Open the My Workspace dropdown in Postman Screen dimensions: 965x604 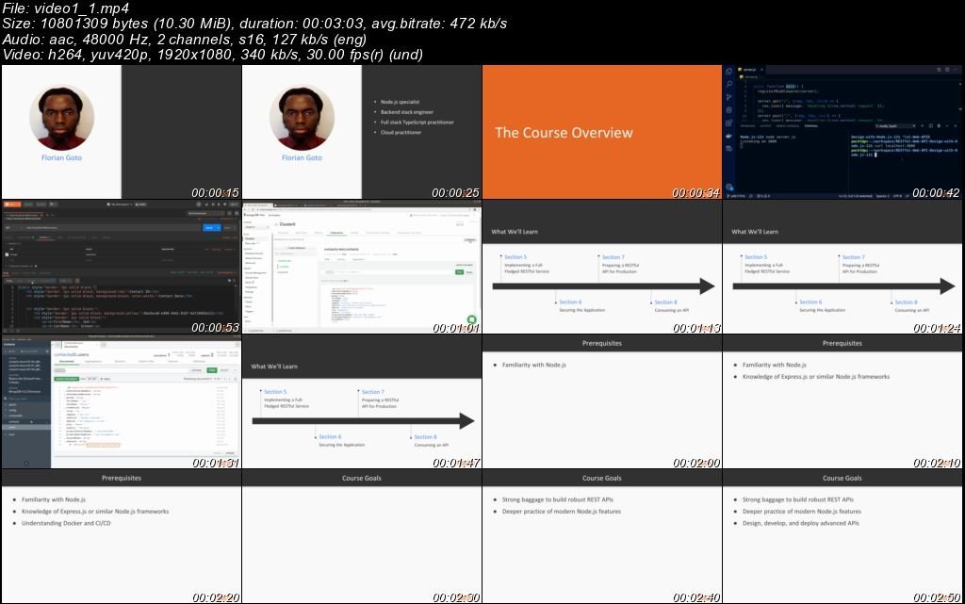119,204
